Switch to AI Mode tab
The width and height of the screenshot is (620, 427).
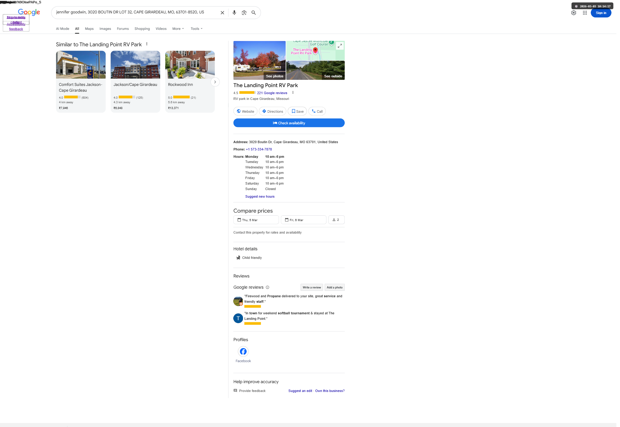62,29
